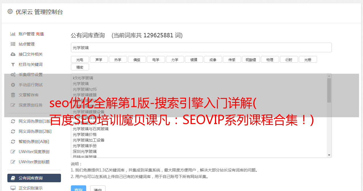Select the 站点管理 server icon
The width and height of the screenshot is (363, 191).
click(x=13, y=44)
